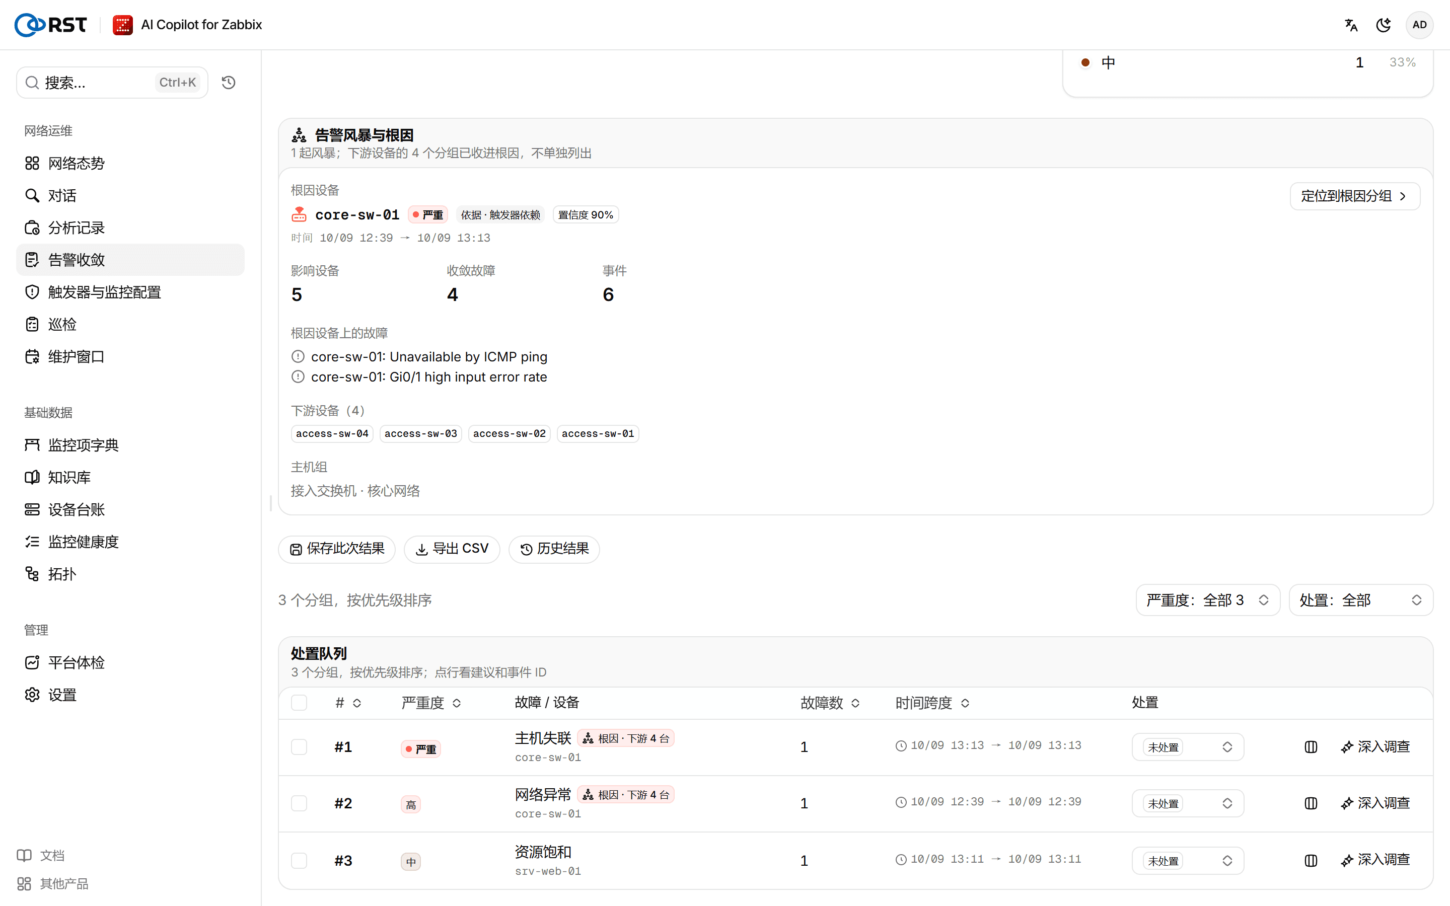Screen dimensions: 1450x906
Task: Open 未处置 status dropdown for row #1
Action: (x=1188, y=746)
